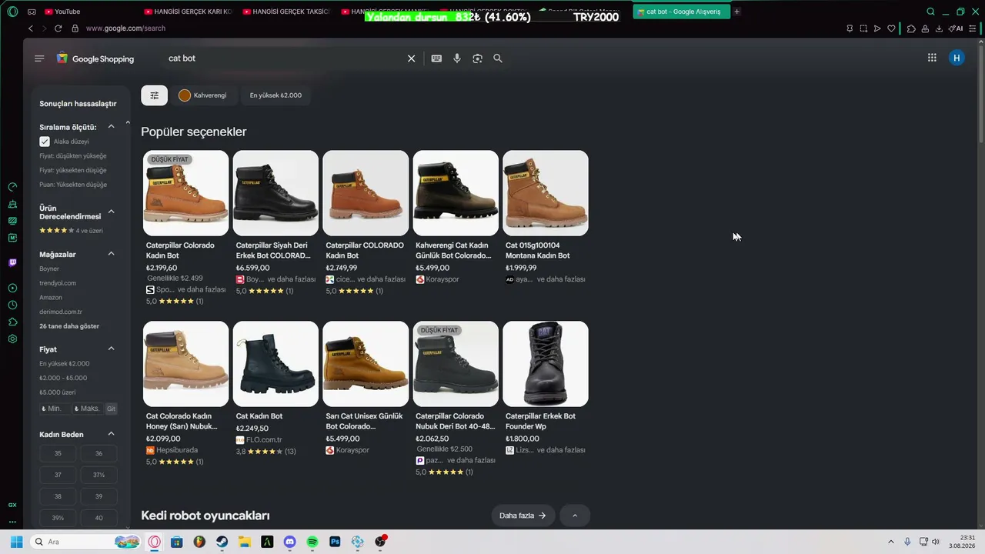The image size is (985, 554).
Task: Click Daha fazla button
Action: 523,516
